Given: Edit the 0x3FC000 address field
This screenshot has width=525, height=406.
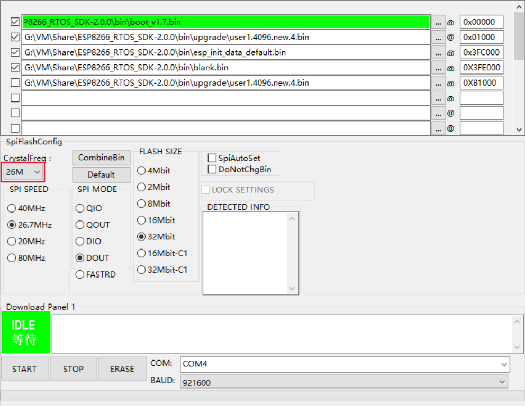Looking at the screenshot, I should click(482, 52).
